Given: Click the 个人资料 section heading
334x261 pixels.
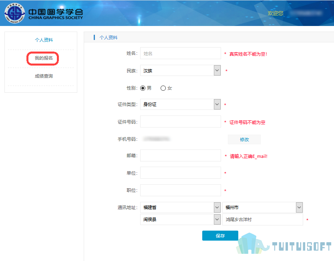Looking at the screenshot, I should [108, 38].
